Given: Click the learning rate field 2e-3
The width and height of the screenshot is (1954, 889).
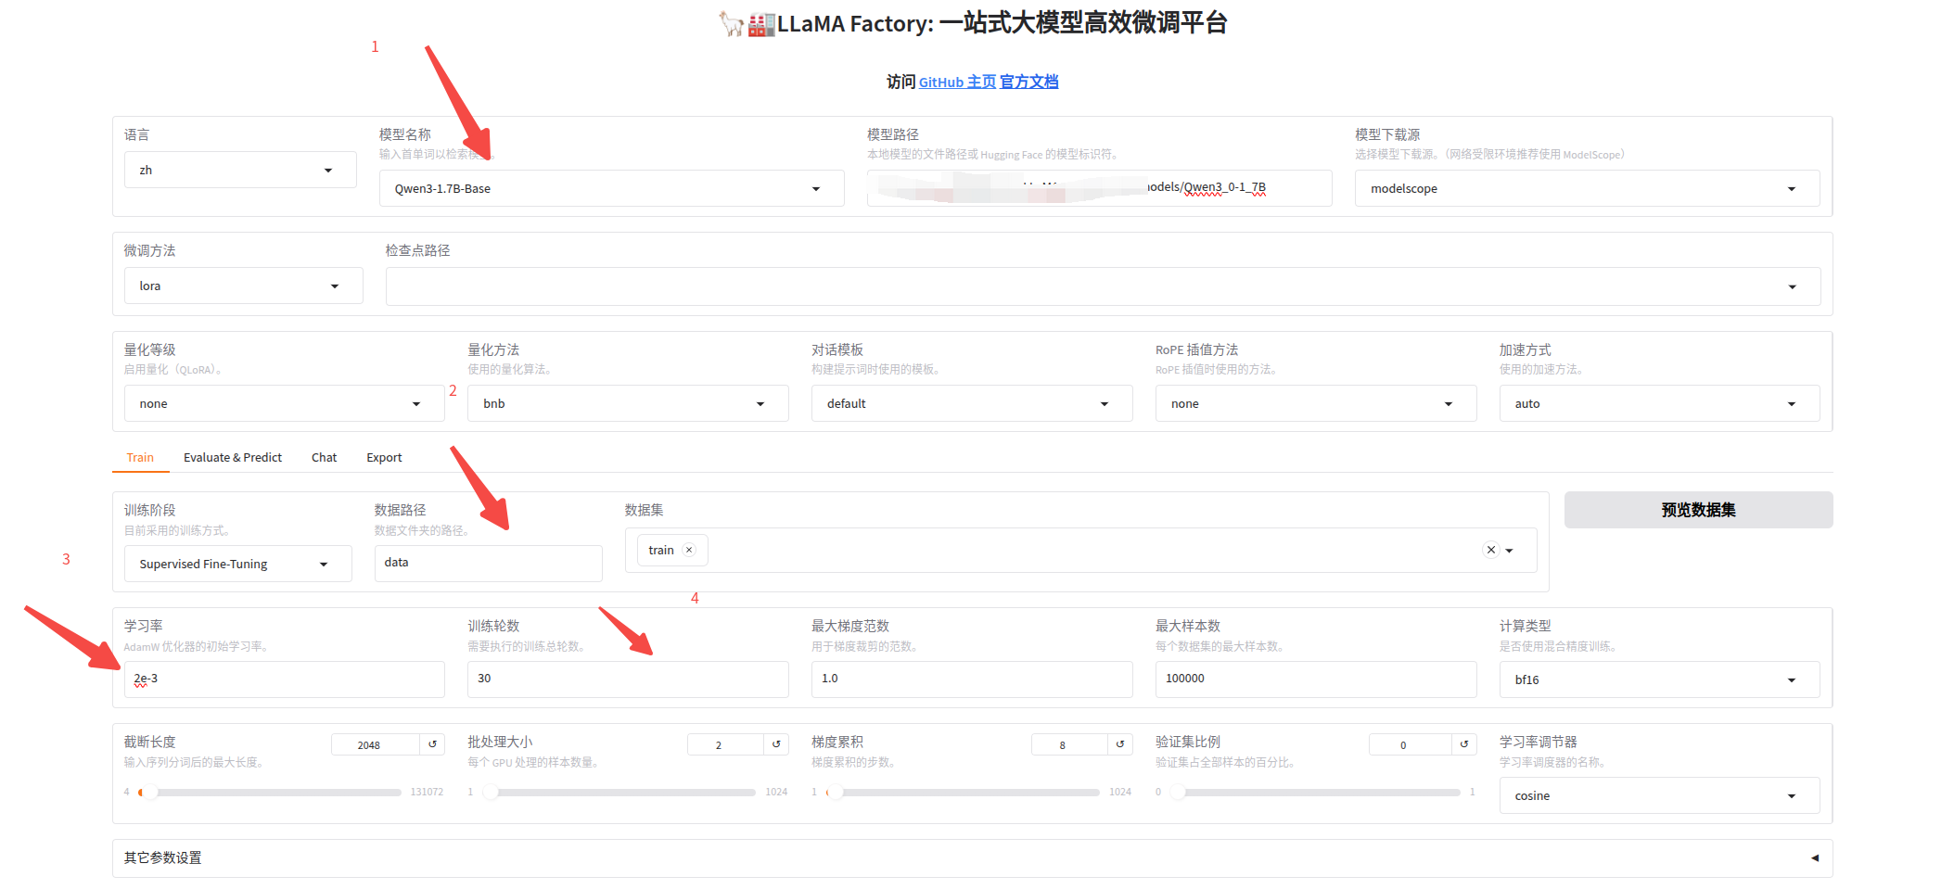Looking at the screenshot, I should (x=284, y=679).
